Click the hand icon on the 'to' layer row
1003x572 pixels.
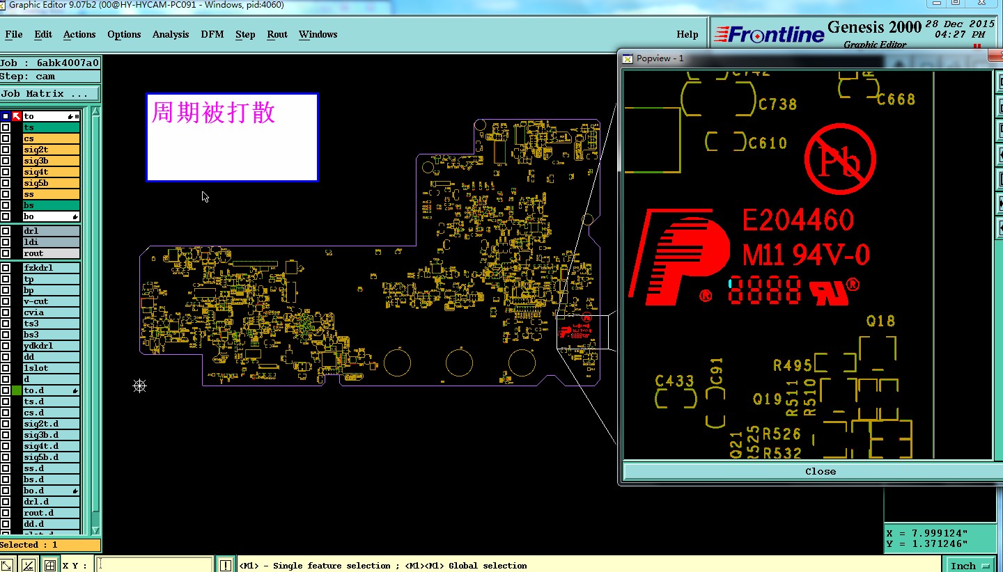click(70, 117)
